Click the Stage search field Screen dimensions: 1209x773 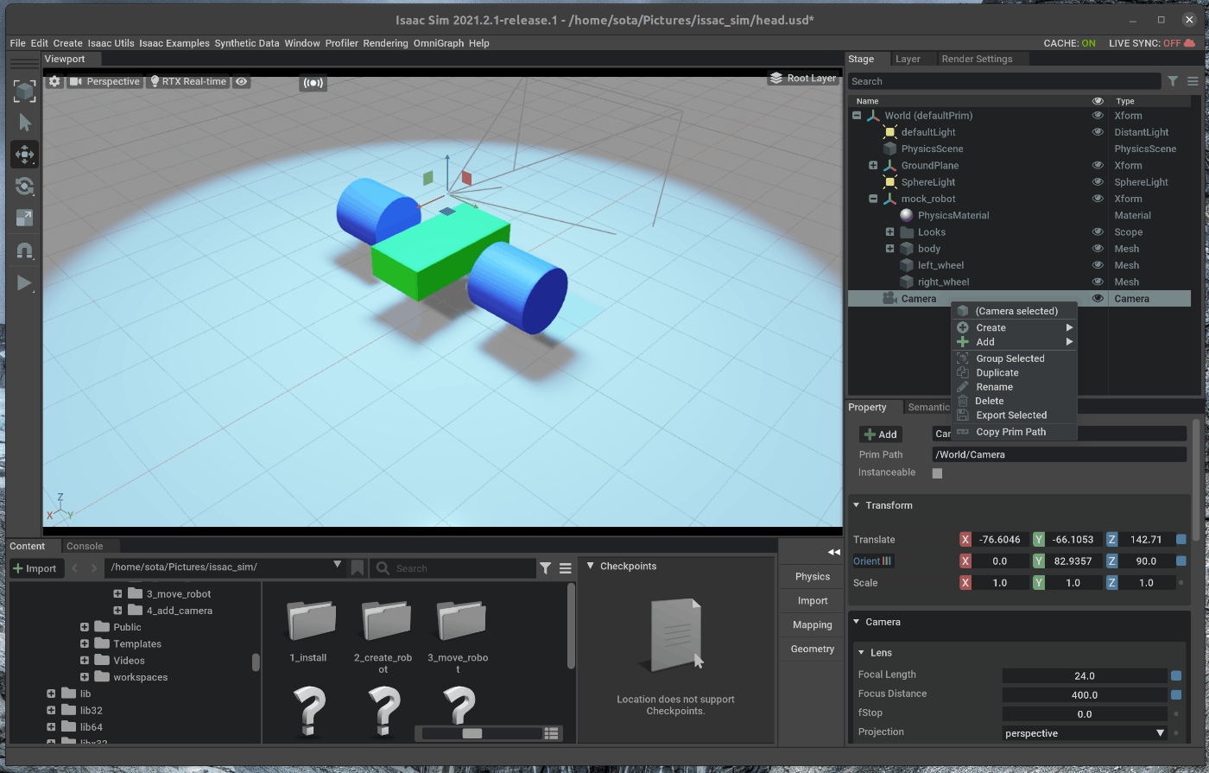point(1004,81)
